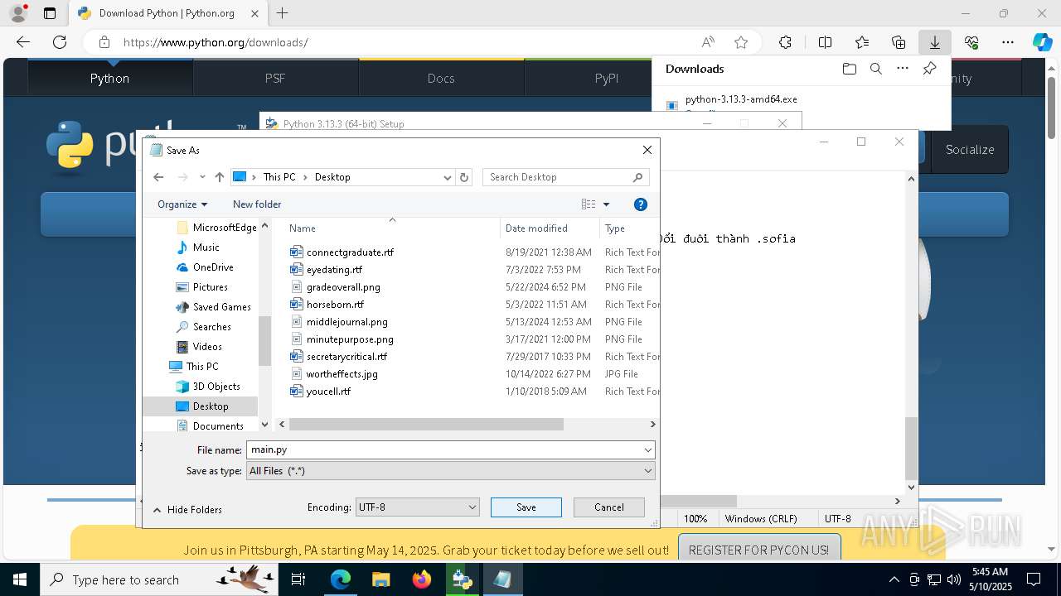Open the Edge tab actions menu

(50, 13)
